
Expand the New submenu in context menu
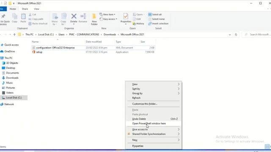click(153, 140)
